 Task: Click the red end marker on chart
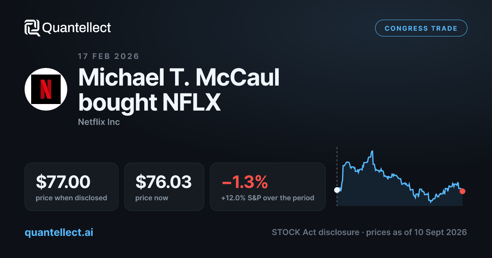tap(462, 191)
